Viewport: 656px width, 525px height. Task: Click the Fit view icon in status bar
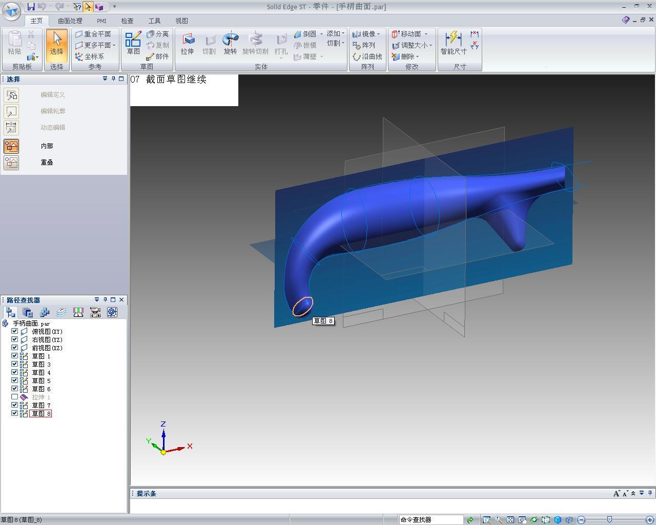coord(510,520)
